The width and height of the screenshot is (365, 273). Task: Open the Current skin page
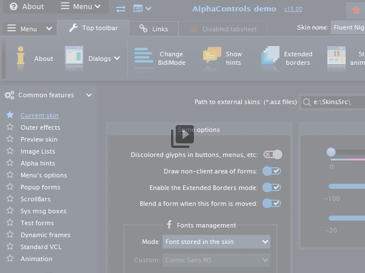39,115
